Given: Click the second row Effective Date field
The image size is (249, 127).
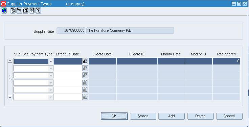Looking at the screenshot, I should click(x=68, y=68).
